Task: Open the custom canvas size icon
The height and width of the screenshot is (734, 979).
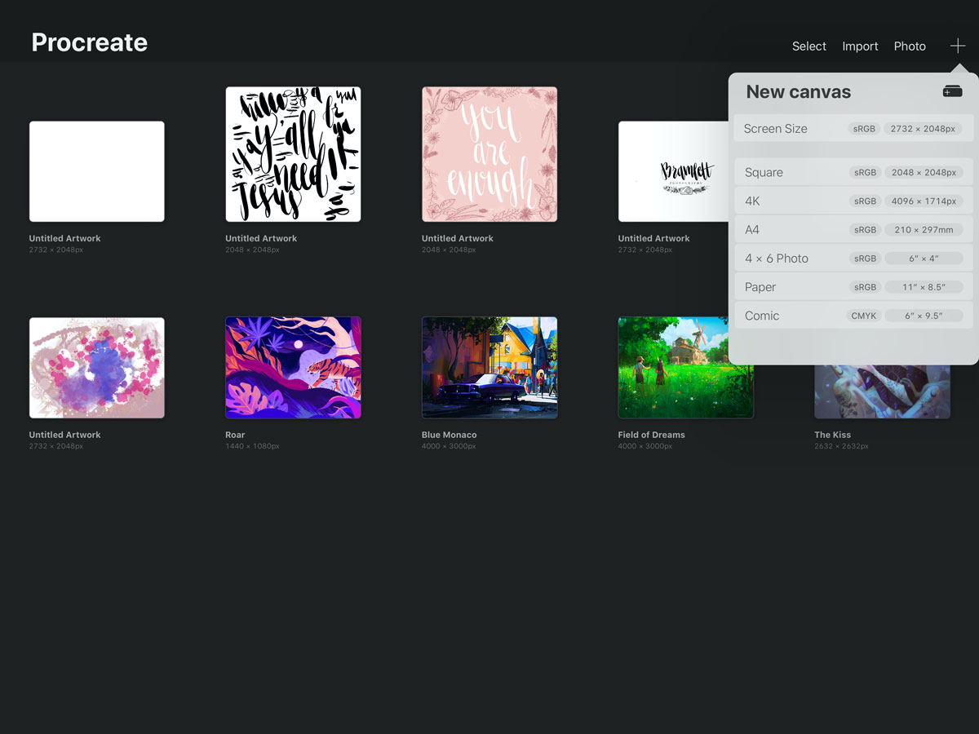Action: point(952,91)
